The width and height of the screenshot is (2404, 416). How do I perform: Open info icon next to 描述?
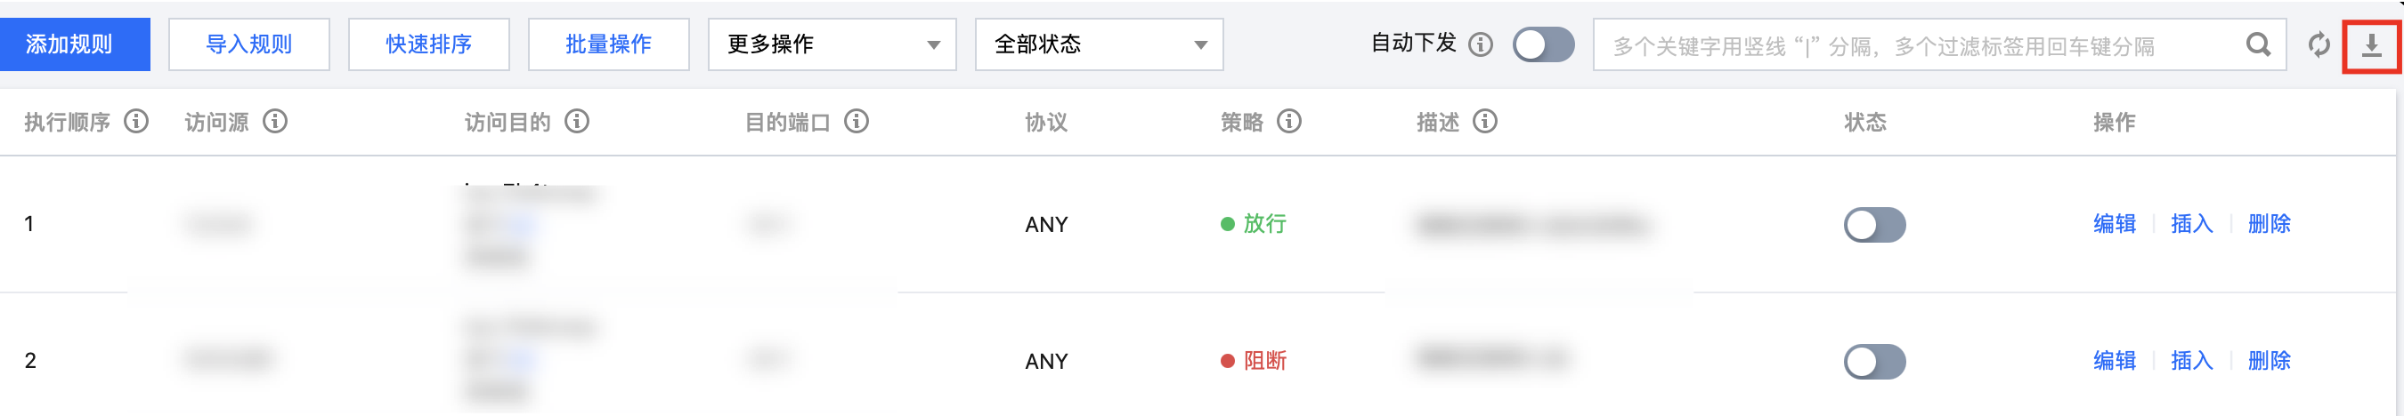[1485, 122]
